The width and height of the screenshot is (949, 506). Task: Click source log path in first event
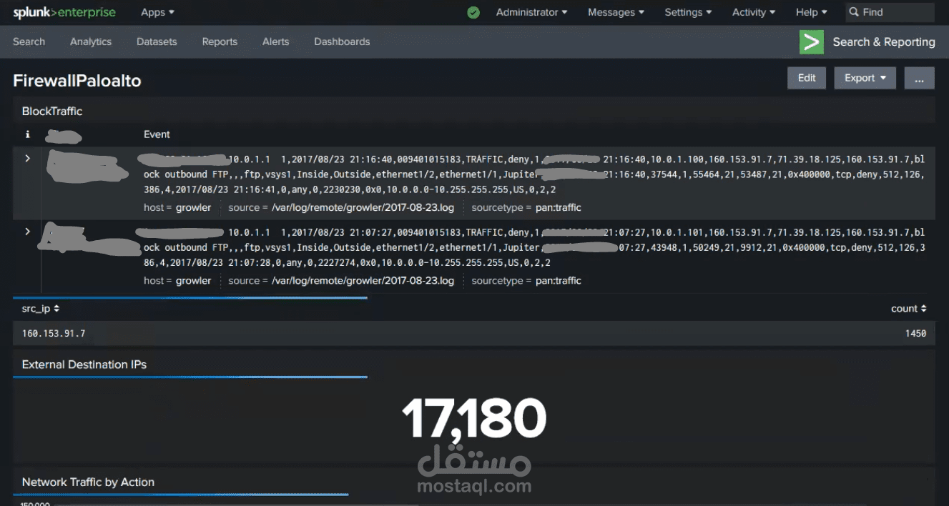363,207
